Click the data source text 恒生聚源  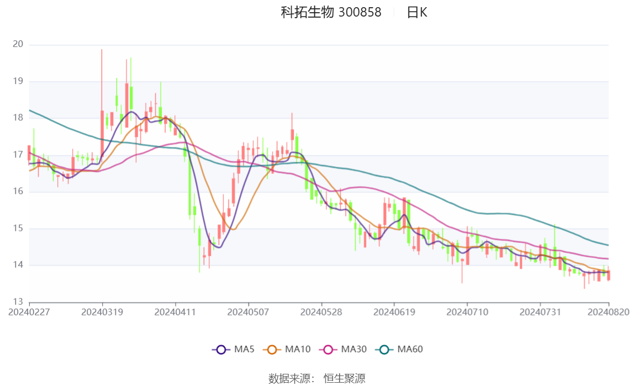click(x=345, y=379)
